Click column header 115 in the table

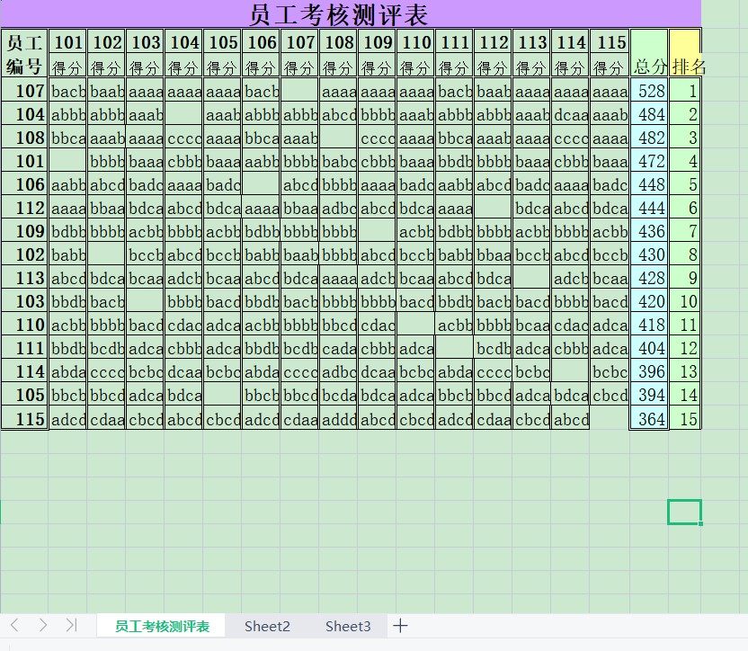610,42
